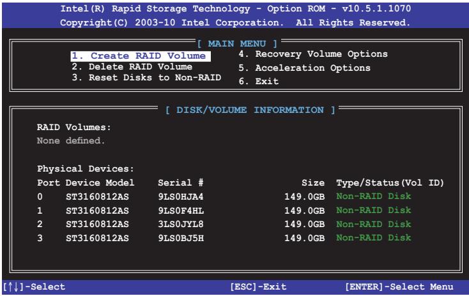Click port number 1 cell
This screenshot has width=469, height=296.
(x=40, y=211)
